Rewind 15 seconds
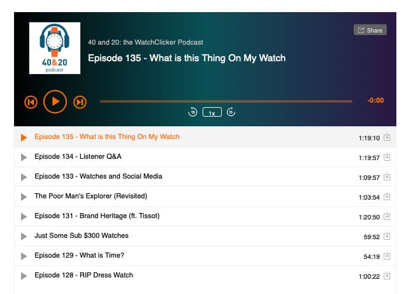This screenshot has height=294, width=411. click(x=192, y=112)
